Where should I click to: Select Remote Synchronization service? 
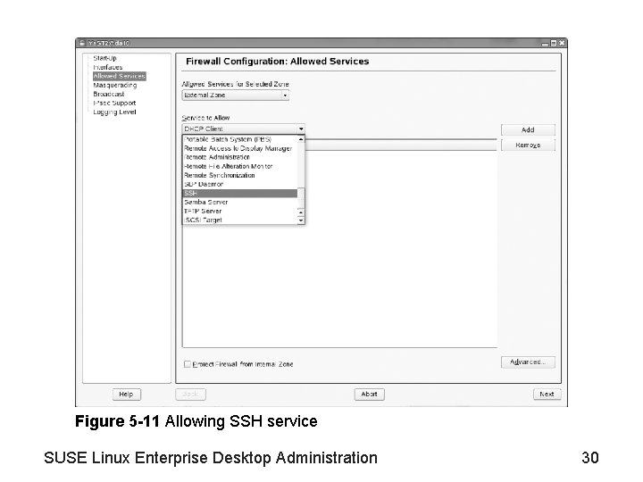240,176
